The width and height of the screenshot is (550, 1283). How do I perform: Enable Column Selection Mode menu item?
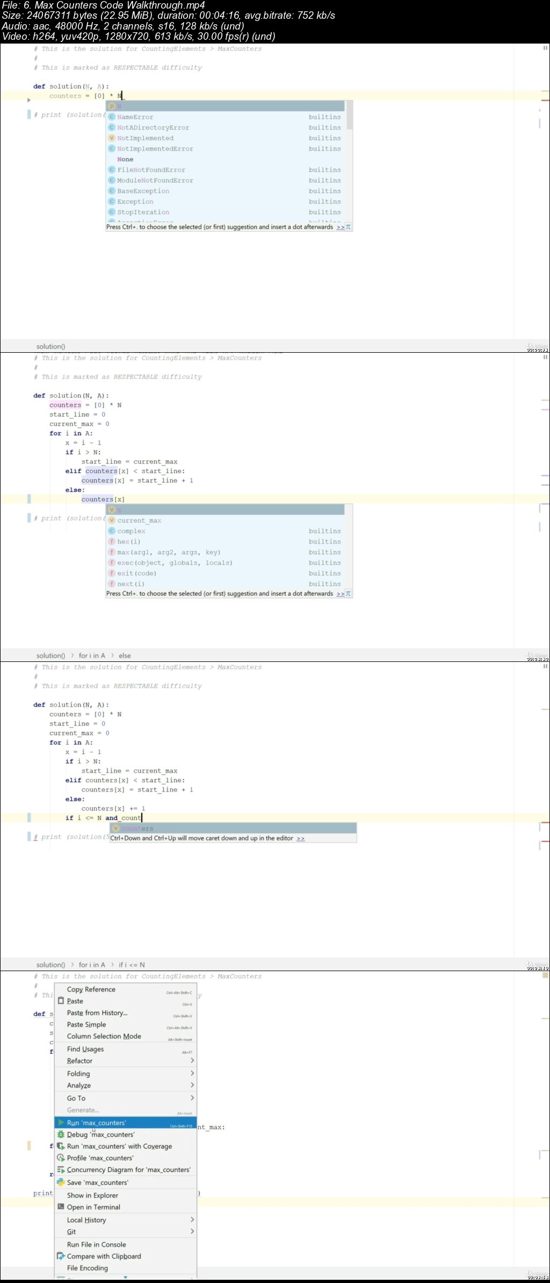[x=126, y=1036]
